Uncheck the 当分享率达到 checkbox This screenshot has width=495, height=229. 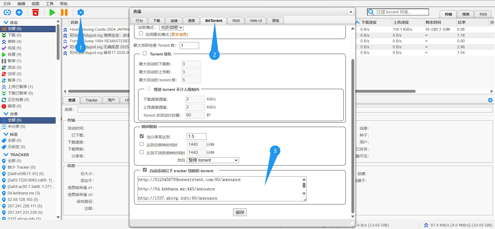pos(142,136)
